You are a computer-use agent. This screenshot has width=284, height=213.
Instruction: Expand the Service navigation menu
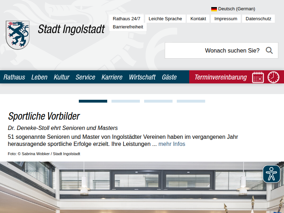click(85, 77)
